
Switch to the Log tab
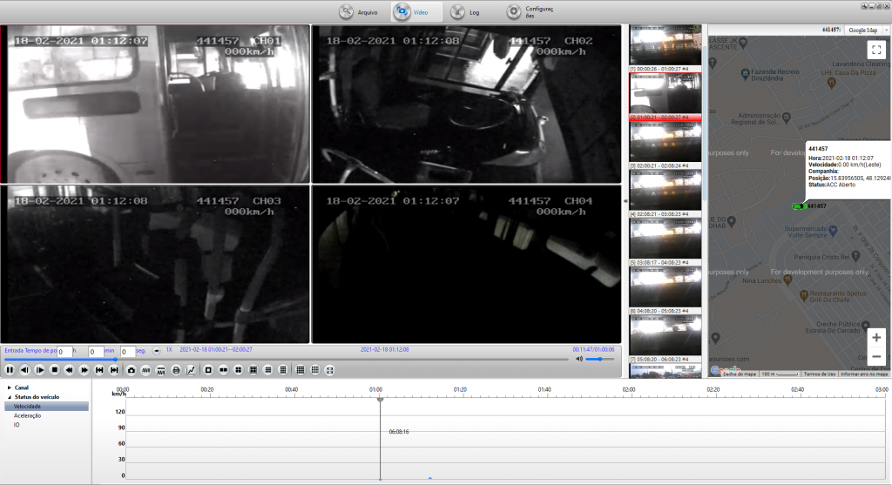(464, 12)
